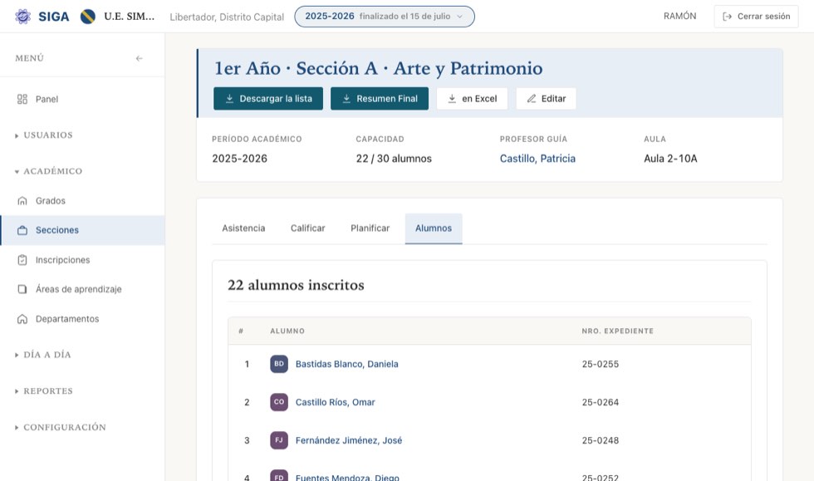Click the Panel grid icon in sidebar
This screenshot has height=481, width=814.
pos(22,99)
